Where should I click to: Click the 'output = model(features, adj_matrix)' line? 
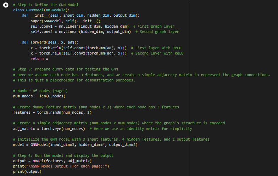click(x=52, y=161)
